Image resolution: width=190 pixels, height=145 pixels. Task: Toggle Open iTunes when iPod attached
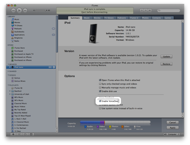100,80
